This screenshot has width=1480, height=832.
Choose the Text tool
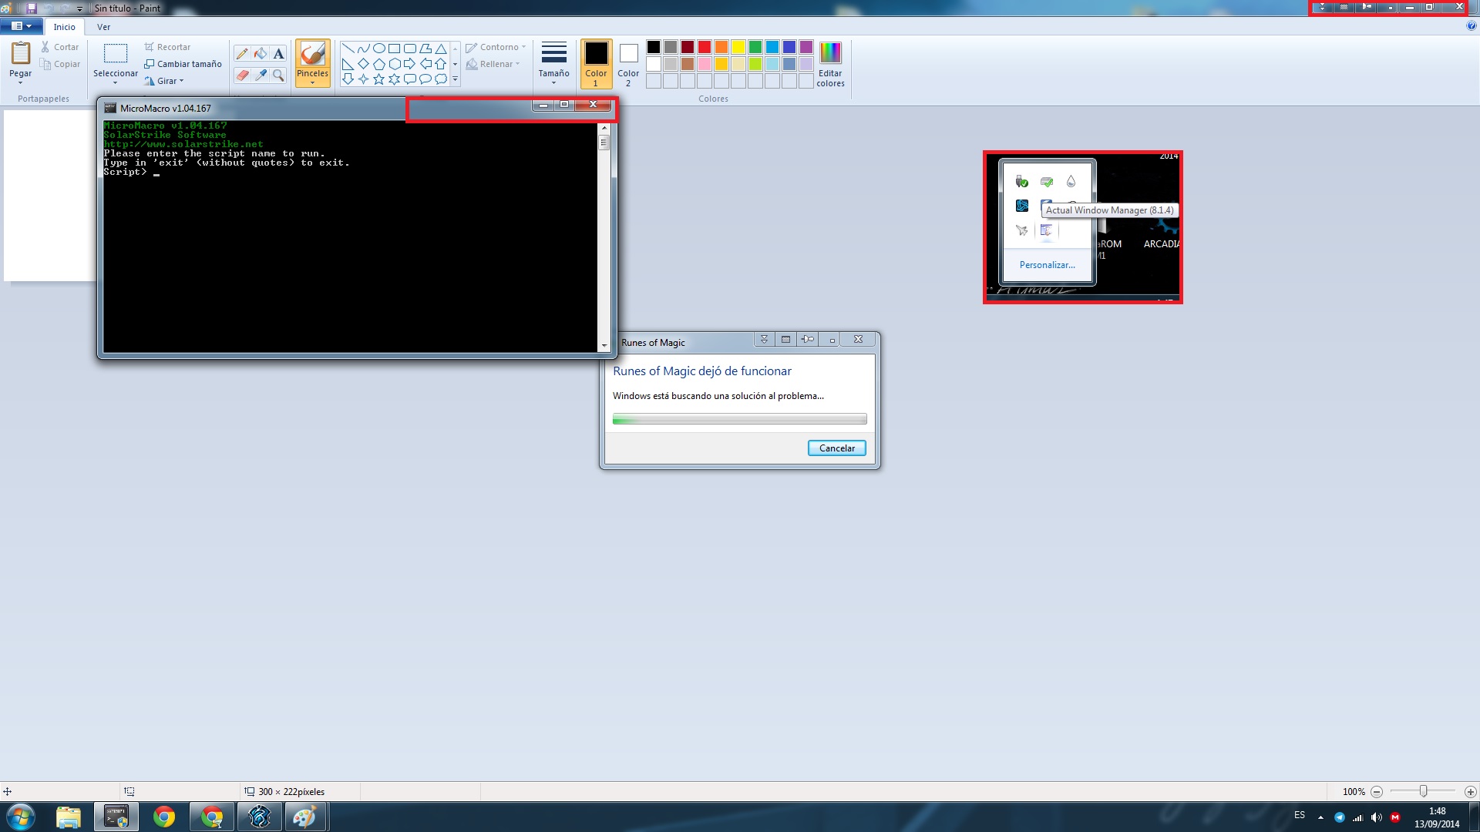coord(278,54)
